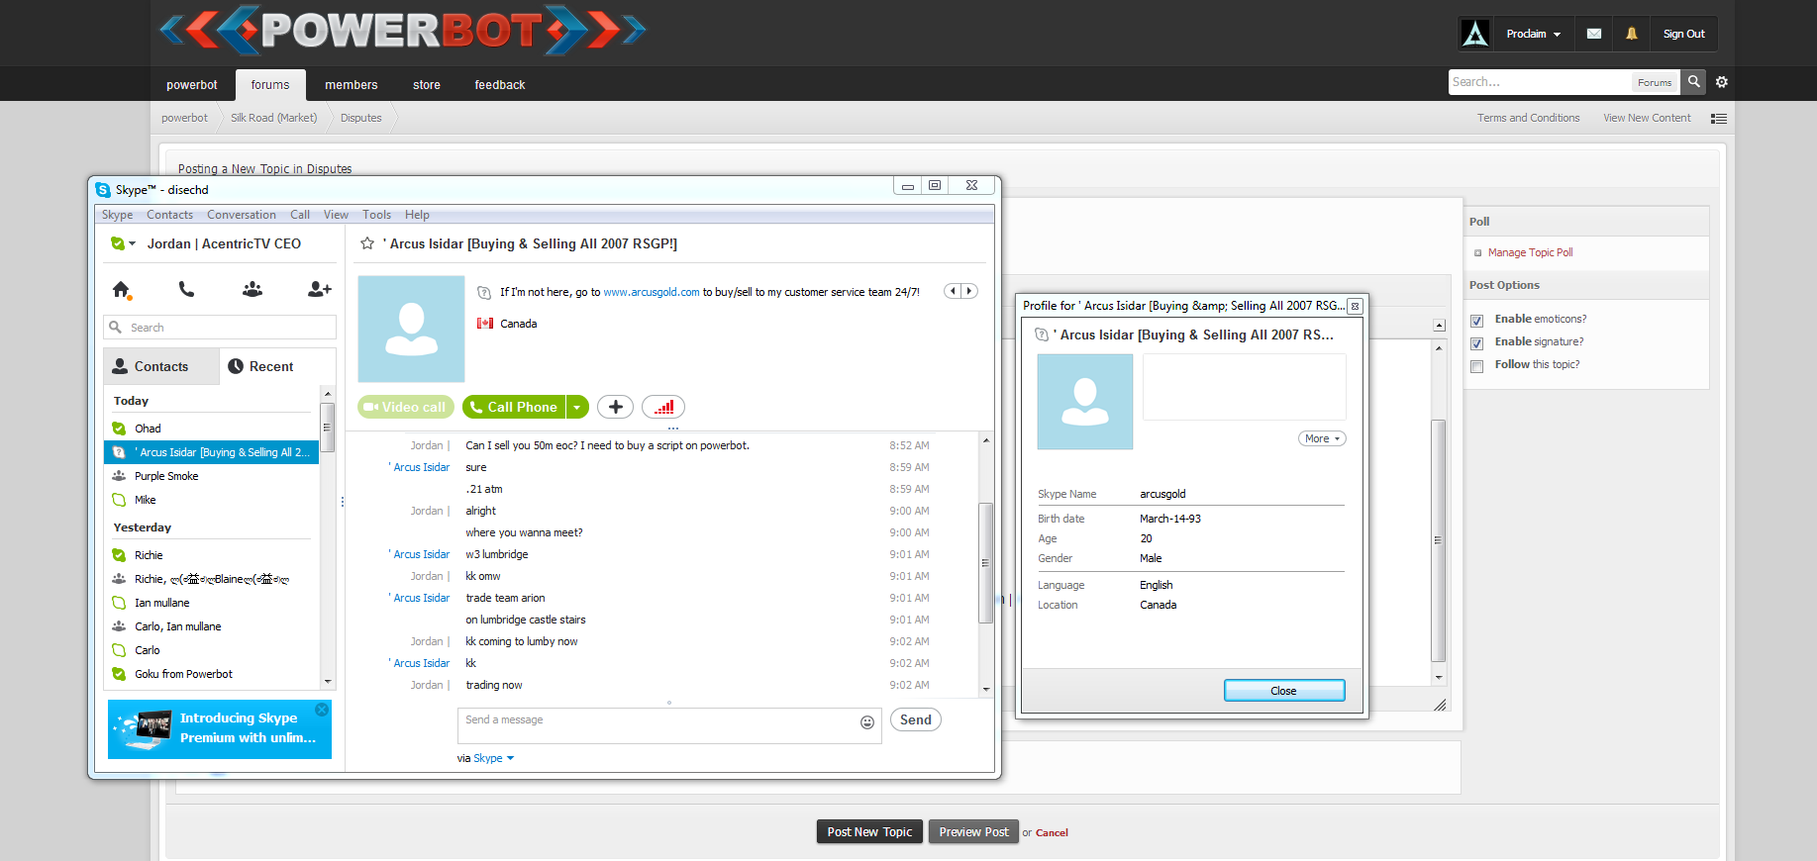Click Send message button
1817x861 pixels.
click(x=916, y=719)
